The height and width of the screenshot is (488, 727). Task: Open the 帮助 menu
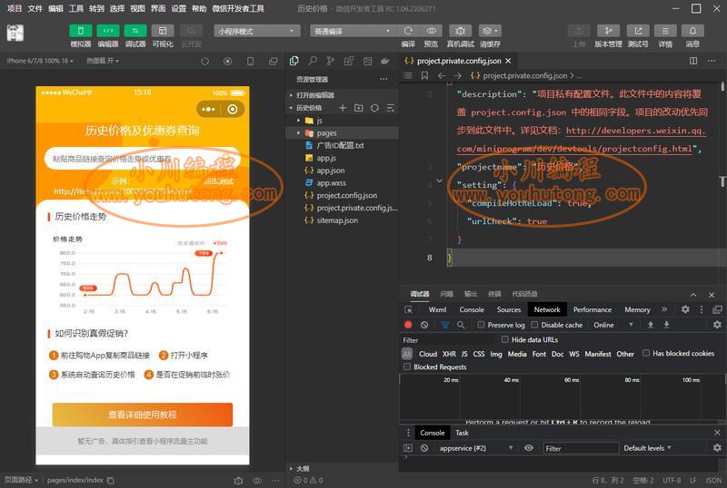pyautogui.click(x=199, y=8)
